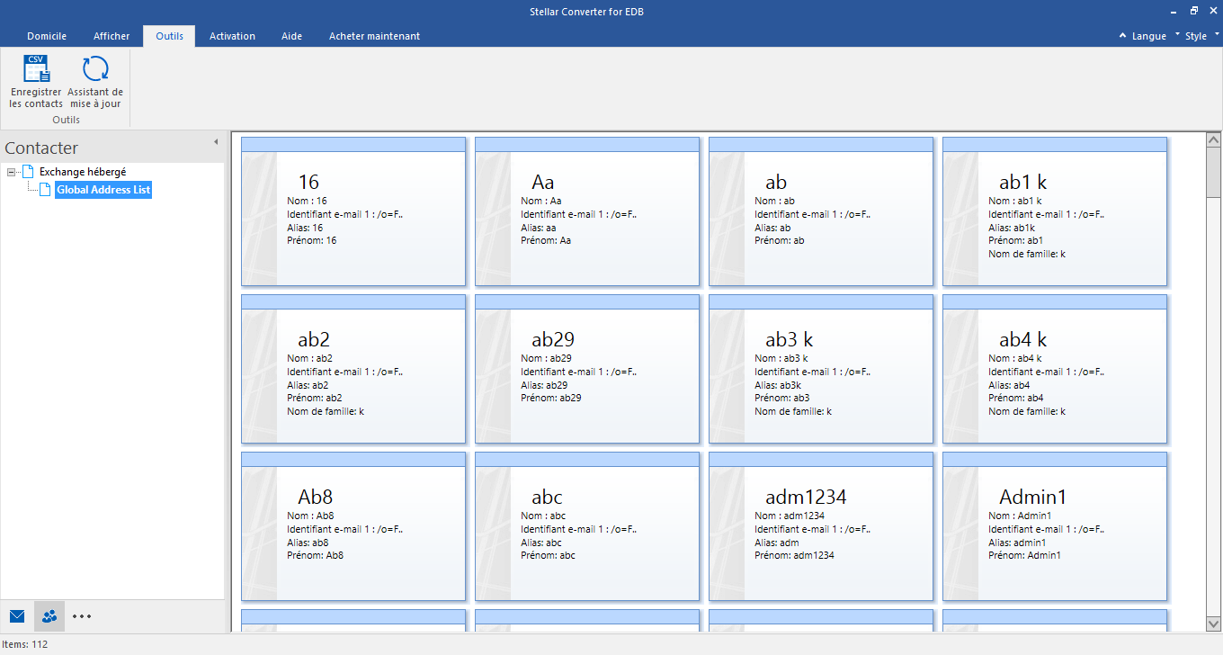The image size is (1223, 655).
Task: Click the text 'Prénom: ab4'
Action: point(1015,399)
